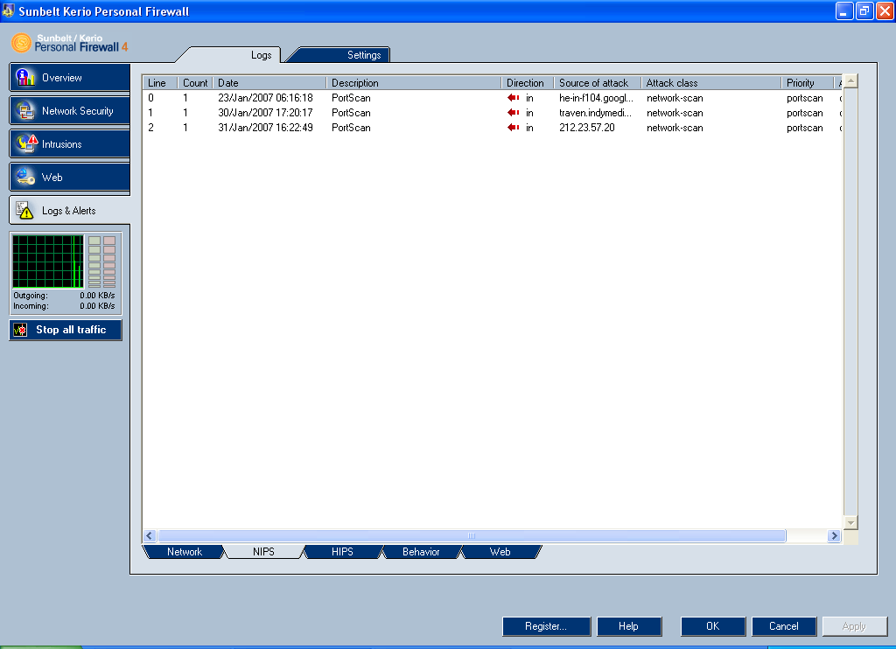896x649 pixels.
Task: Click the Web globe icon
Action: tap(26, 178)
